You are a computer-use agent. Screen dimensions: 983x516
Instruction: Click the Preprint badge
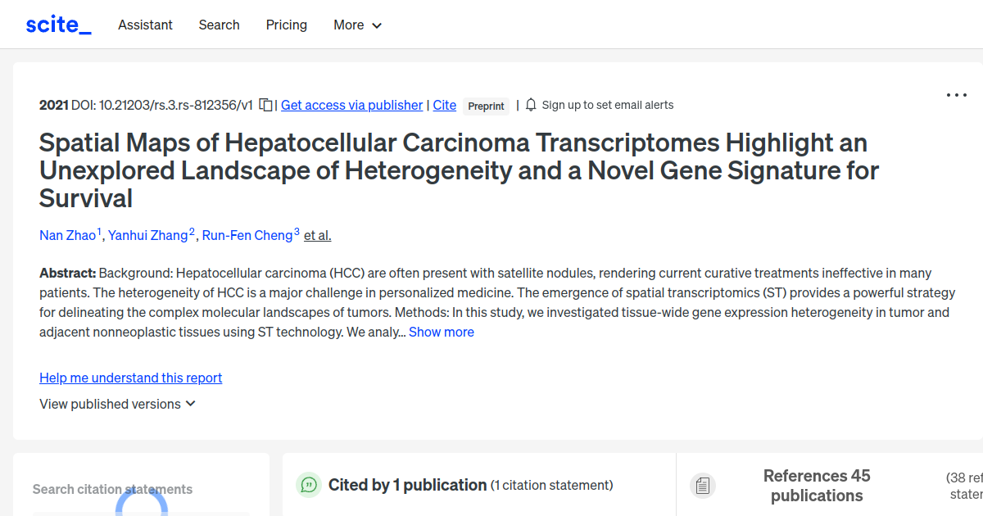coord(486,106)
